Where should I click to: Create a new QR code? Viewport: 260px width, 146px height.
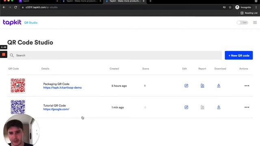pos(239,55)
